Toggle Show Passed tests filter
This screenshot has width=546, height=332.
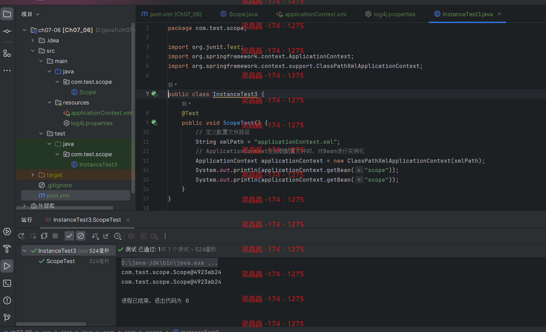coord(69,236)
